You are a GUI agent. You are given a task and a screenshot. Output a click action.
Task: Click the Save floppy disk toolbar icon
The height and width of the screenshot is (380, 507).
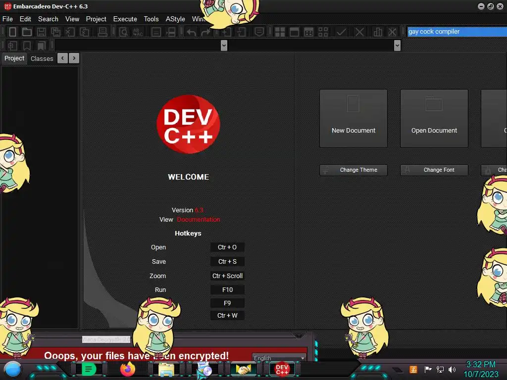pos(41,32)
